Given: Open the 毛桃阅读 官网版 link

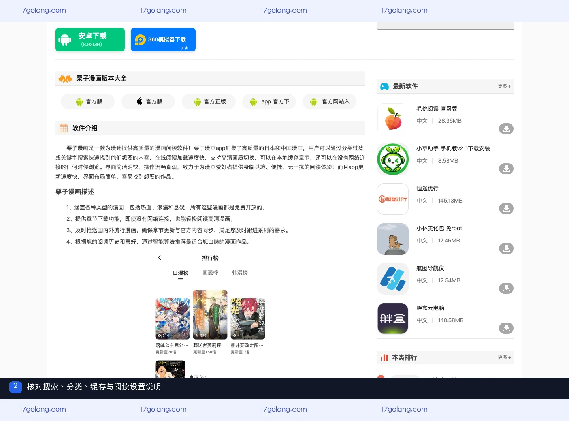Looking at the screenshot, I should tap(437, 109).
